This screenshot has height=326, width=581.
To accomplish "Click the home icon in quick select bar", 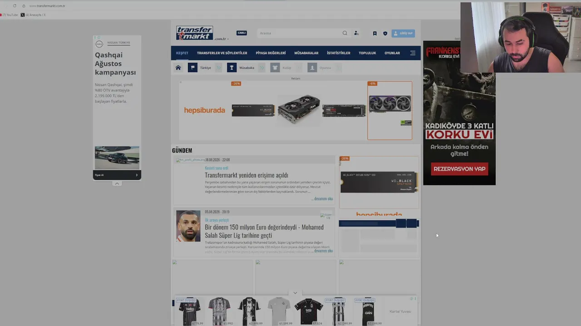I will click(178, 68).
